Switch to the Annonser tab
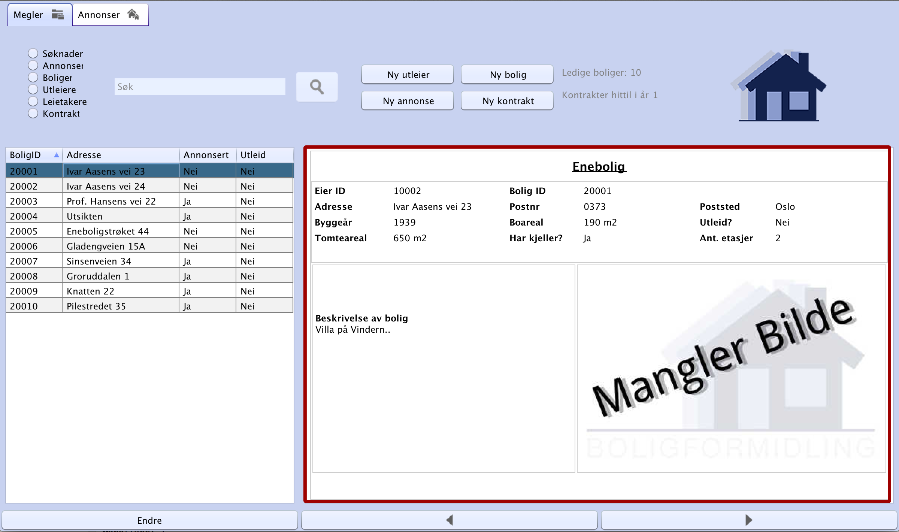 coord(110,15)
